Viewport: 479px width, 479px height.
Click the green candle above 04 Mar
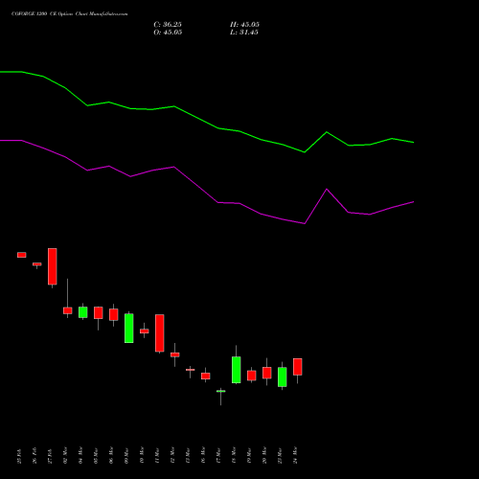83,312
